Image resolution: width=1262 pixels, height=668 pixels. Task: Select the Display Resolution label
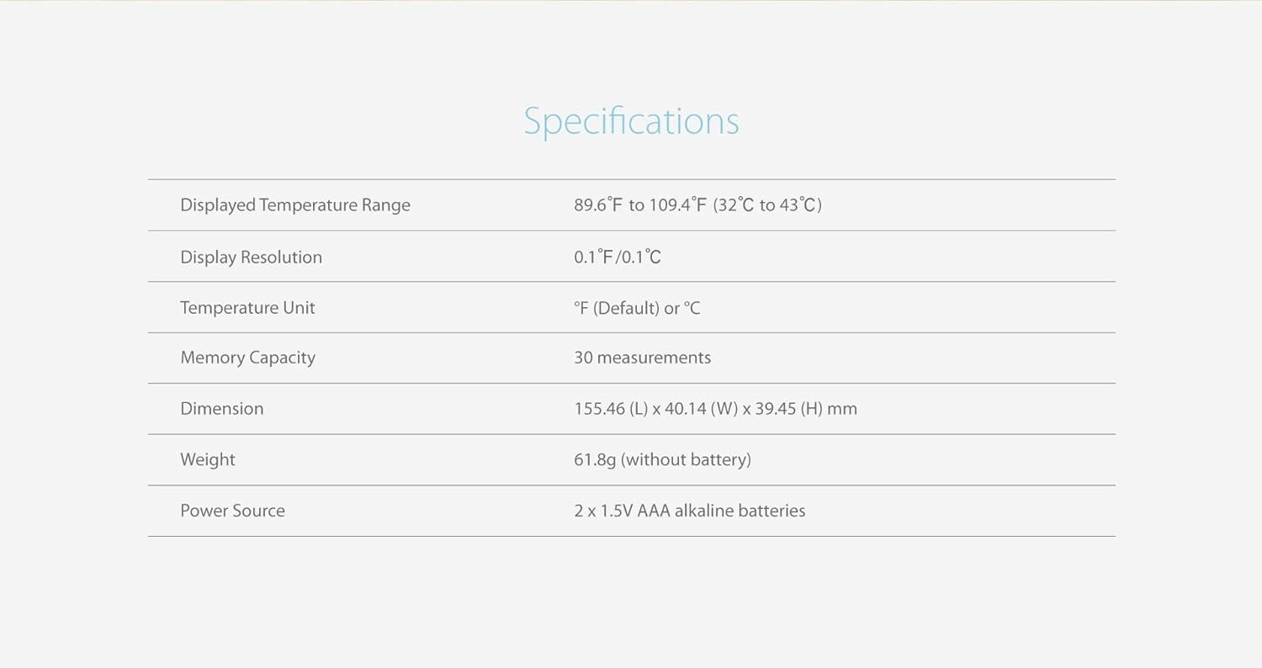[251, 257]
